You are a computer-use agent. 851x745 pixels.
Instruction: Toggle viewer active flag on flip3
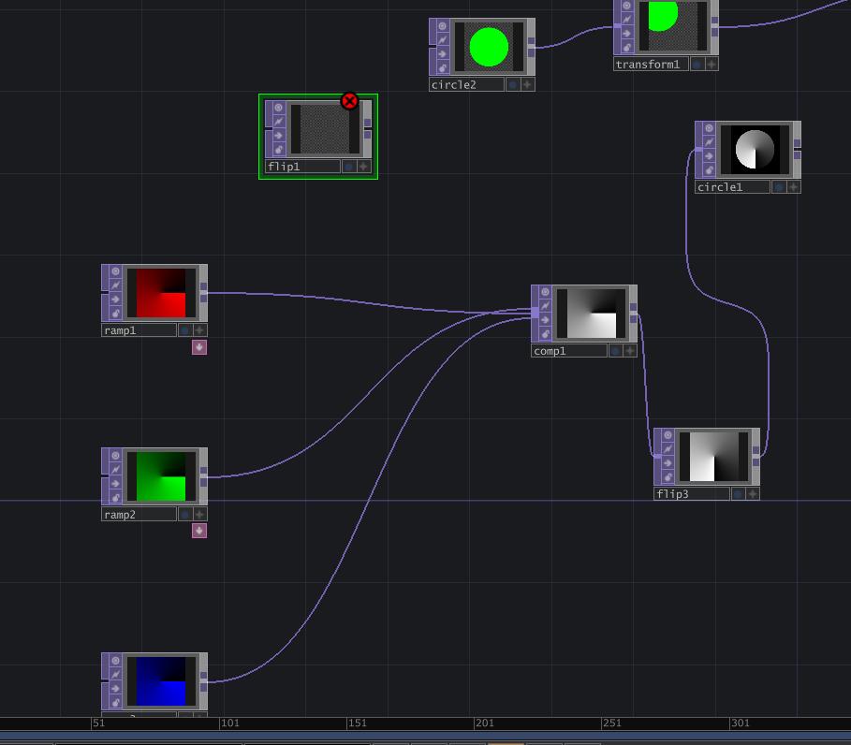click(752, 494)
